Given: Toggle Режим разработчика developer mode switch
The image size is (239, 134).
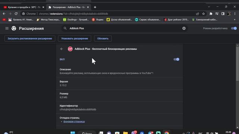Looking at the screenshot, I should (234, 28).
